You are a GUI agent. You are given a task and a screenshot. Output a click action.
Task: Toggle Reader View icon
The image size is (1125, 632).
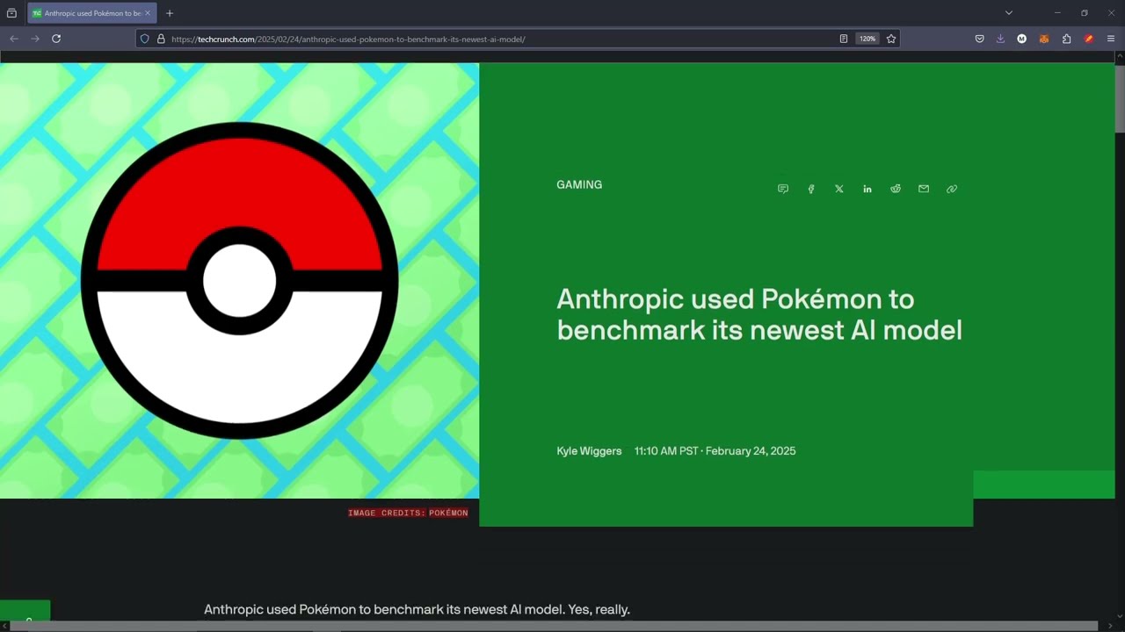pos(844,39)
